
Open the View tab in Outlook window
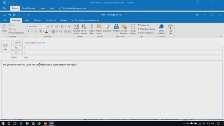[52, 8]
